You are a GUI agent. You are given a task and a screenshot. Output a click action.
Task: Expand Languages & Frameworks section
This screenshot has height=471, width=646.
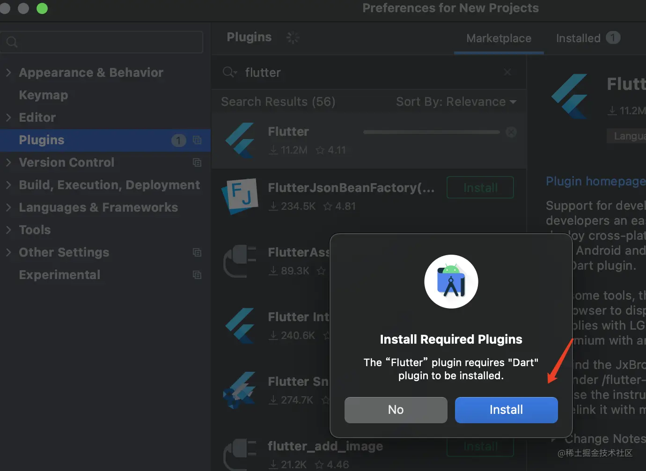(x=8, y=207)
